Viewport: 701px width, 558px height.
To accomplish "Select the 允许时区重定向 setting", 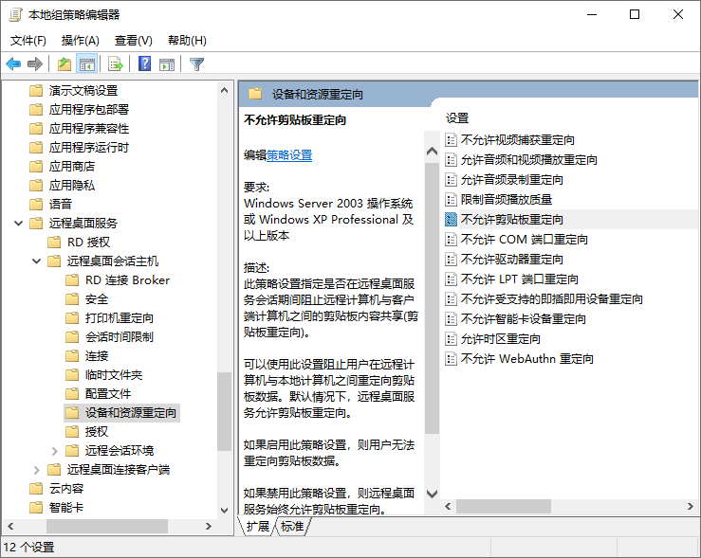I will point(500,339).
